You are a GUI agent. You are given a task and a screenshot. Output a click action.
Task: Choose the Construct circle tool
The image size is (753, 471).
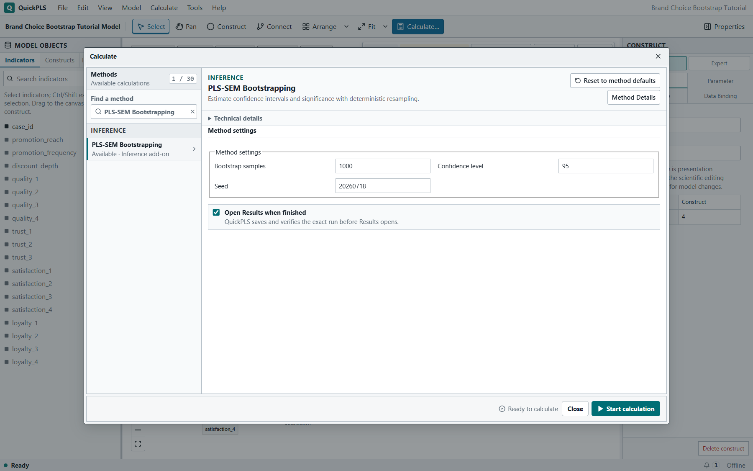(x=226, y=26)
